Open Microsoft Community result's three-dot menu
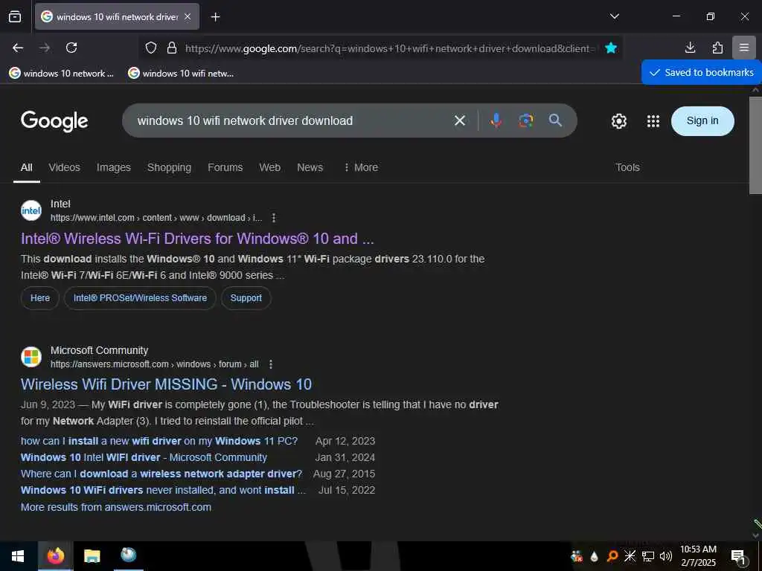The image size is (762, 571). click(x=271, y=364)
